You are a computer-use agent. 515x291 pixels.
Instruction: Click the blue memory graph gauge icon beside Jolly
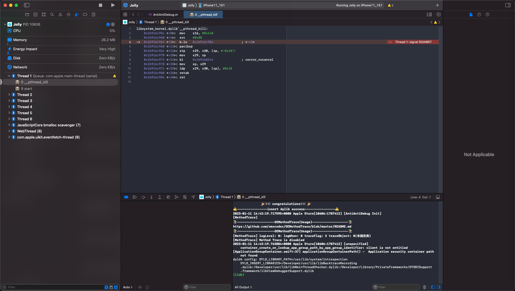pyautogui.click(x=108, y=24)
